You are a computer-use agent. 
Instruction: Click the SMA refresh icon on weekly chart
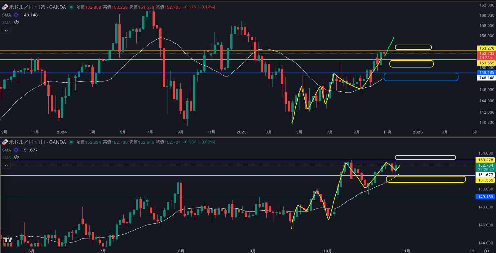pyautogui.click(x=16, y=15)
